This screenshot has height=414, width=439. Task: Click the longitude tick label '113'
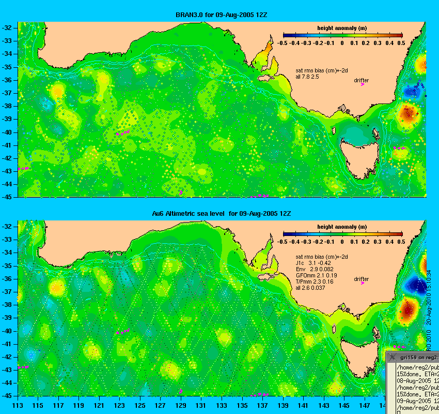tap(18, 406)
